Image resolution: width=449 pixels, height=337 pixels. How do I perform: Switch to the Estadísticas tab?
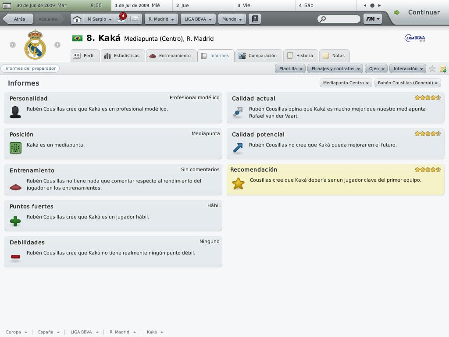122,56
